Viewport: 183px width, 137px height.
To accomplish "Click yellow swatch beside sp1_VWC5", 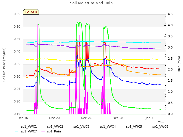I will point(122,127).
